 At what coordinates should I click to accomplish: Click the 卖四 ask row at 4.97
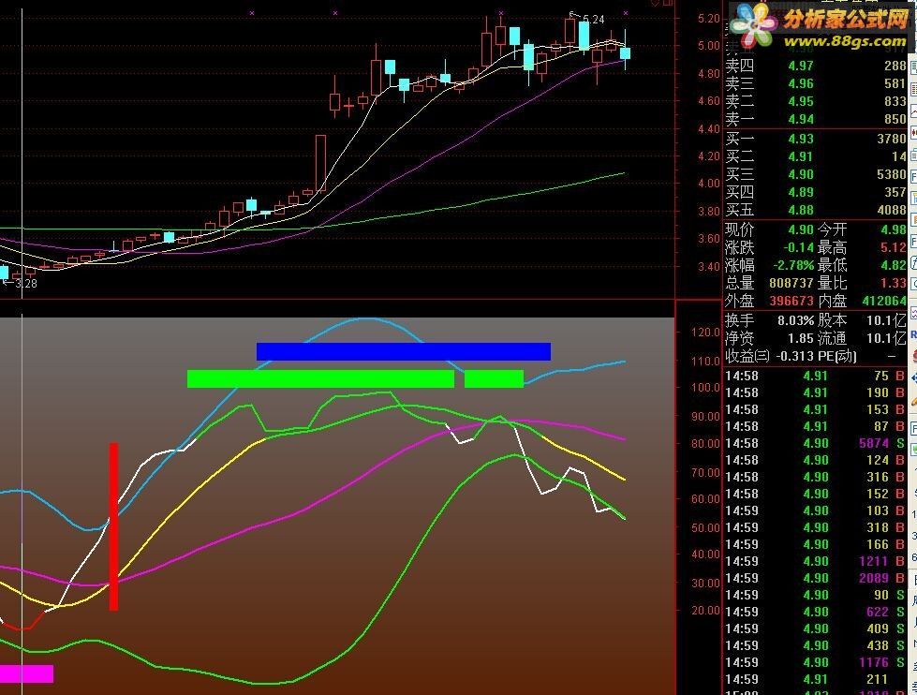click(x=815, y=66)
